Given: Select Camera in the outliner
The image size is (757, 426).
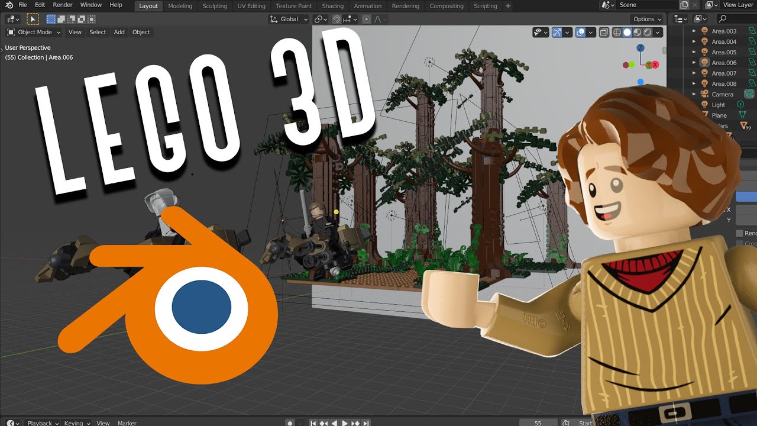Looking at the screenshot, I should point(722,94).
